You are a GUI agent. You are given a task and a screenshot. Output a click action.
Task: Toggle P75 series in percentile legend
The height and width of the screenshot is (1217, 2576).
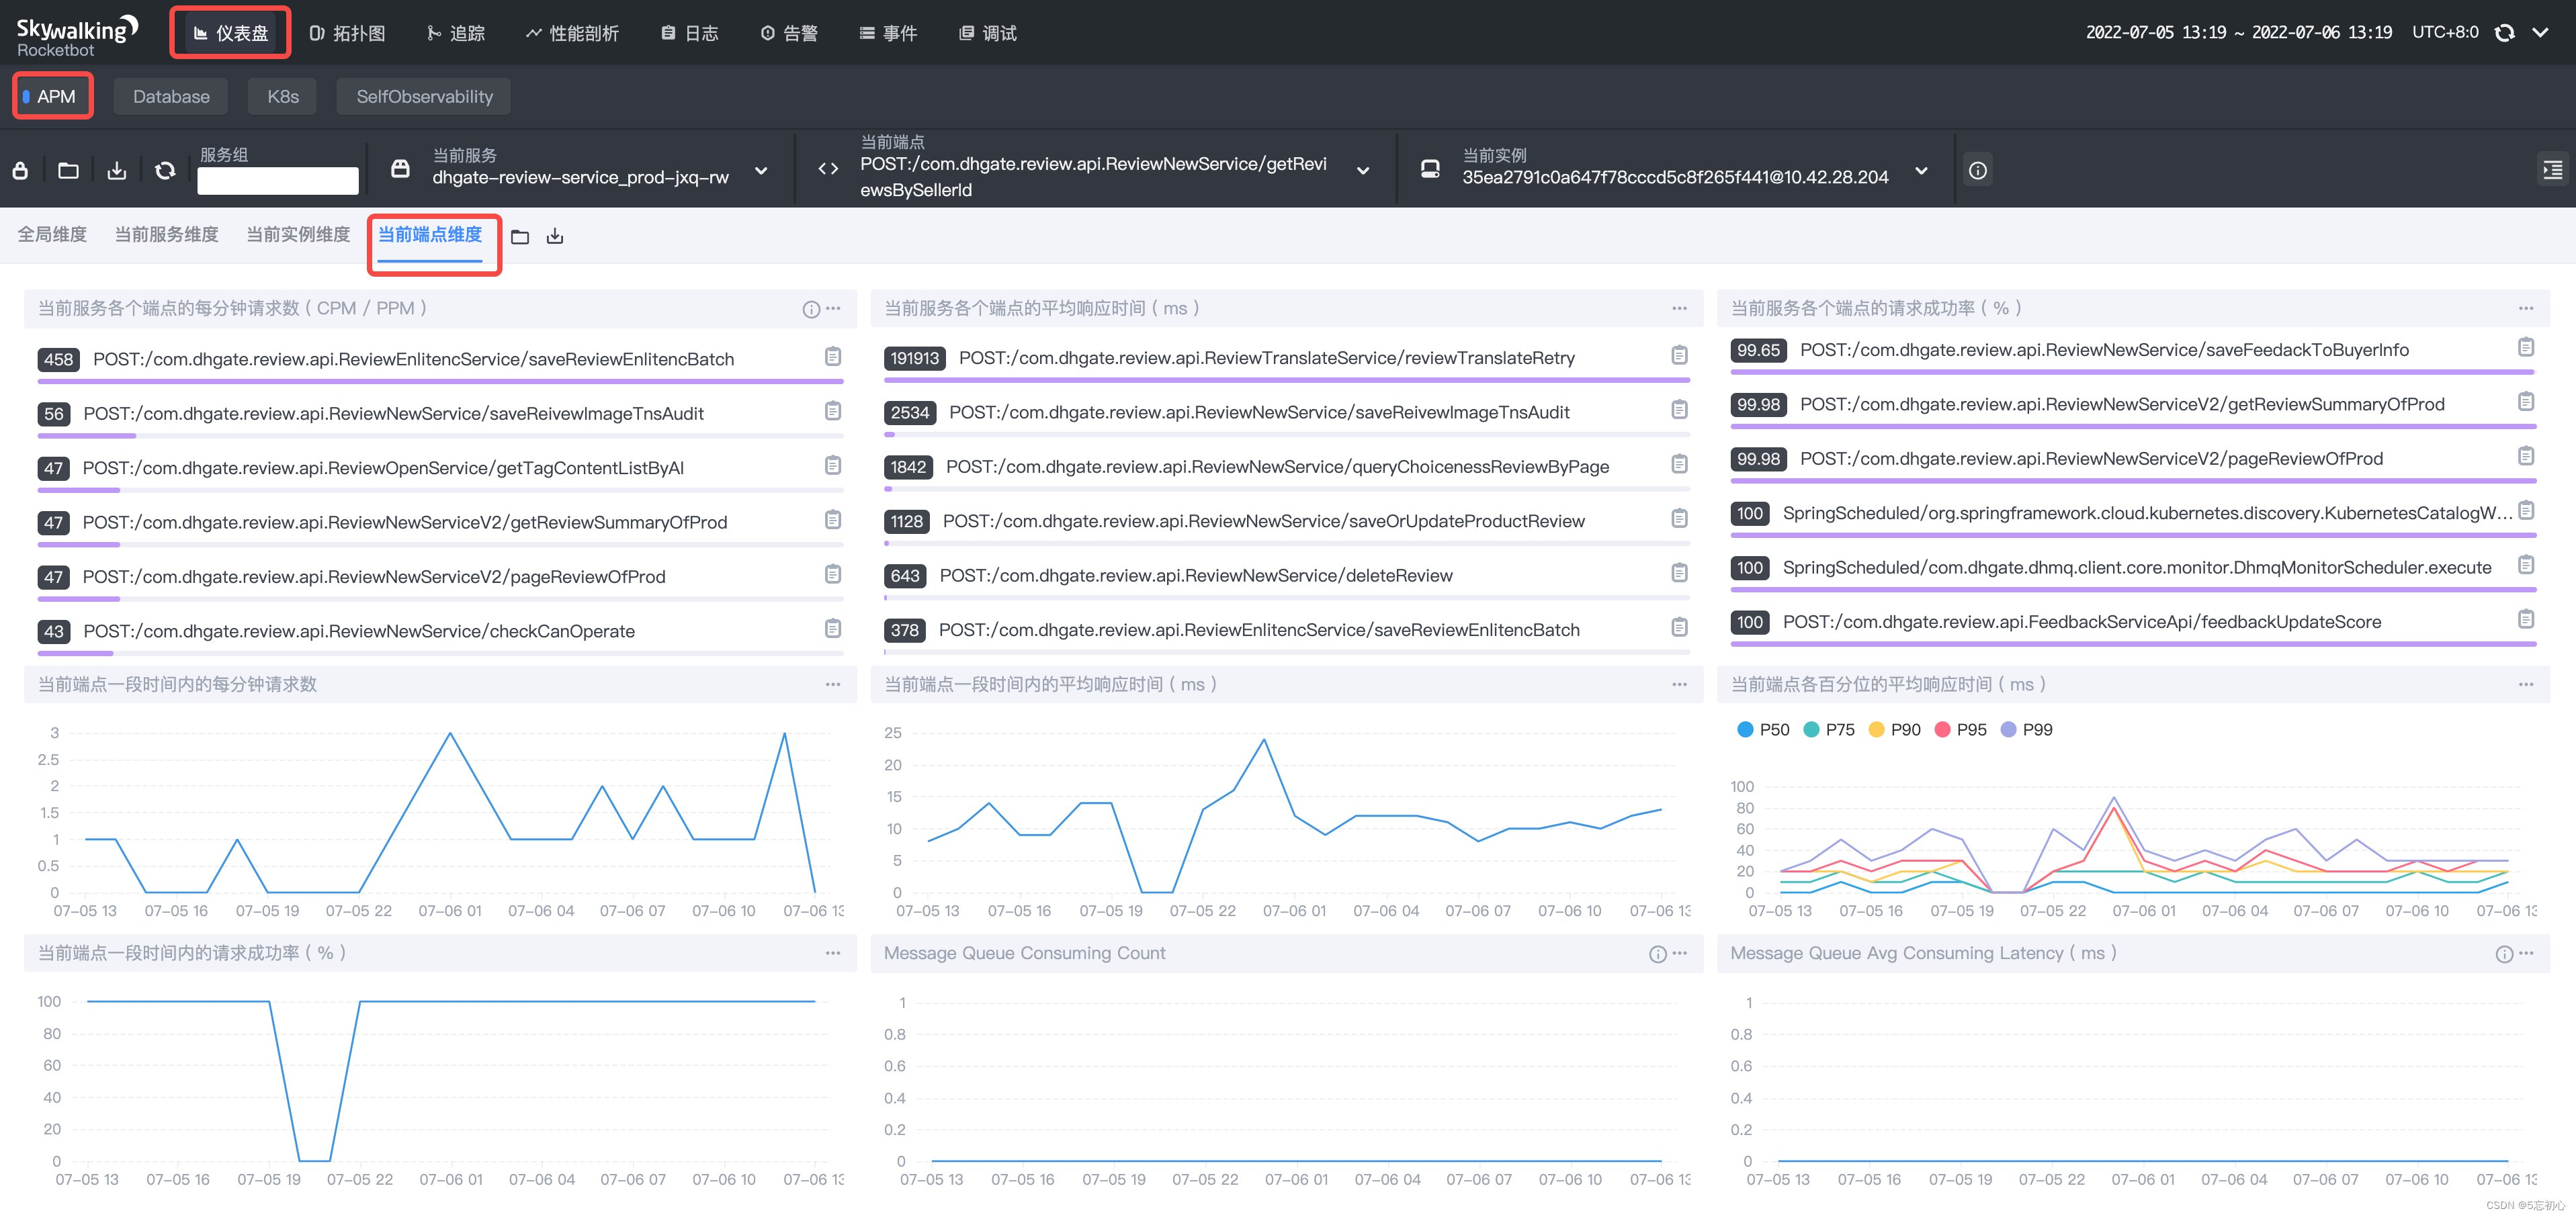point(1829,730)
